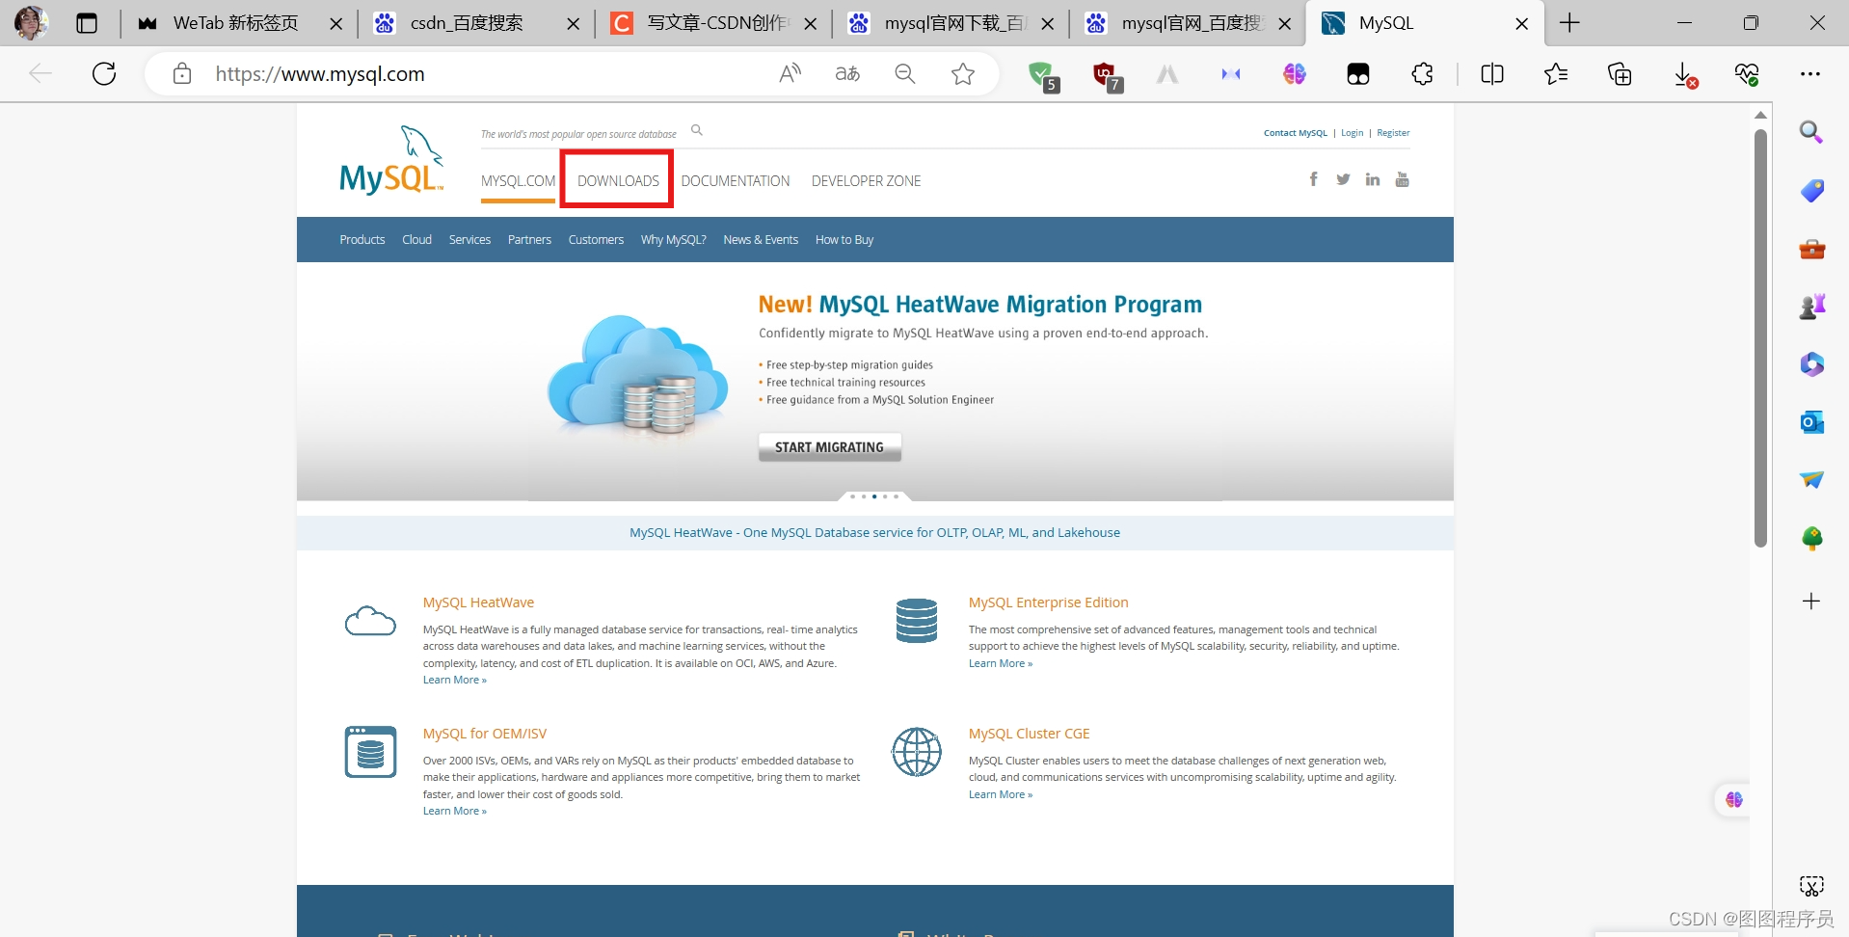Open the Why MySQL? menu item

674,240
